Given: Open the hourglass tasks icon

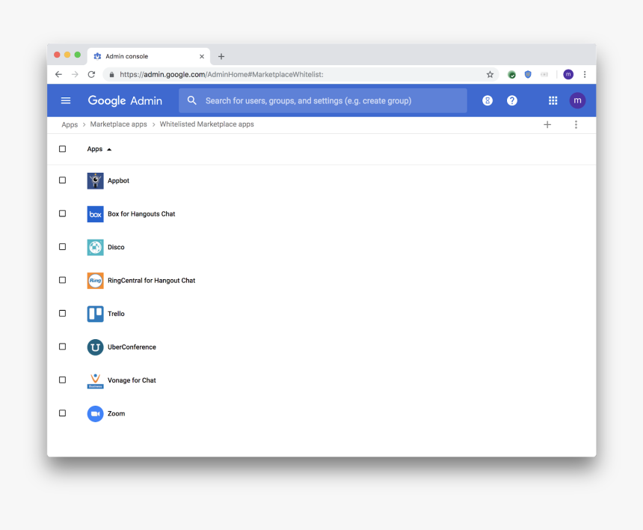Looking at the screenshot, I should [x=487, y=100].
